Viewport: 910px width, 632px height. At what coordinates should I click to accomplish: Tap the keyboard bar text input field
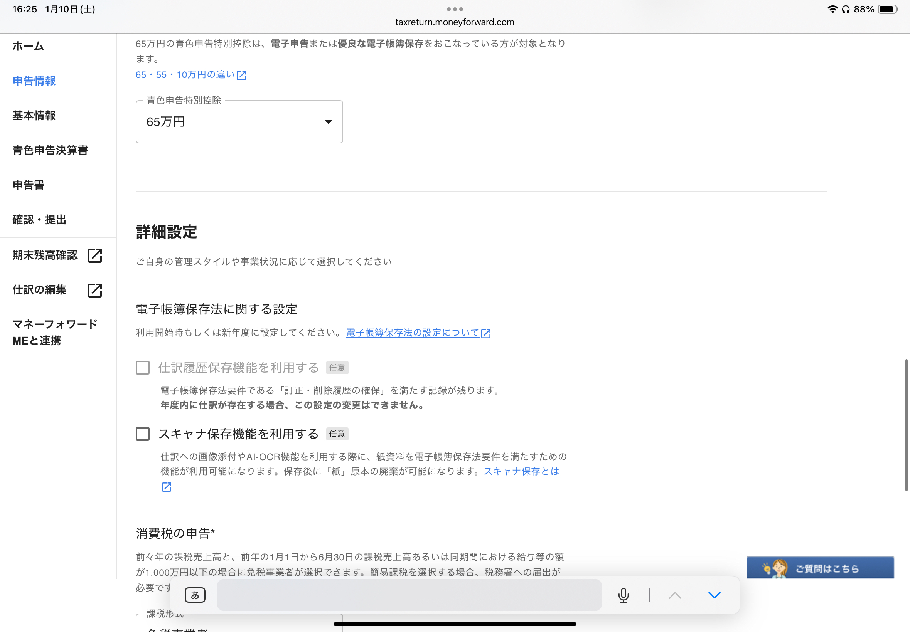click(409, 595)
